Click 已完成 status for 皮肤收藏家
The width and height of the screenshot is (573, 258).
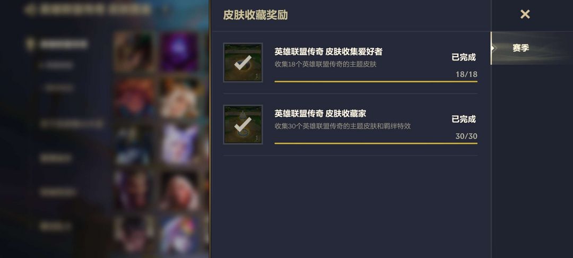coord(464,119)
